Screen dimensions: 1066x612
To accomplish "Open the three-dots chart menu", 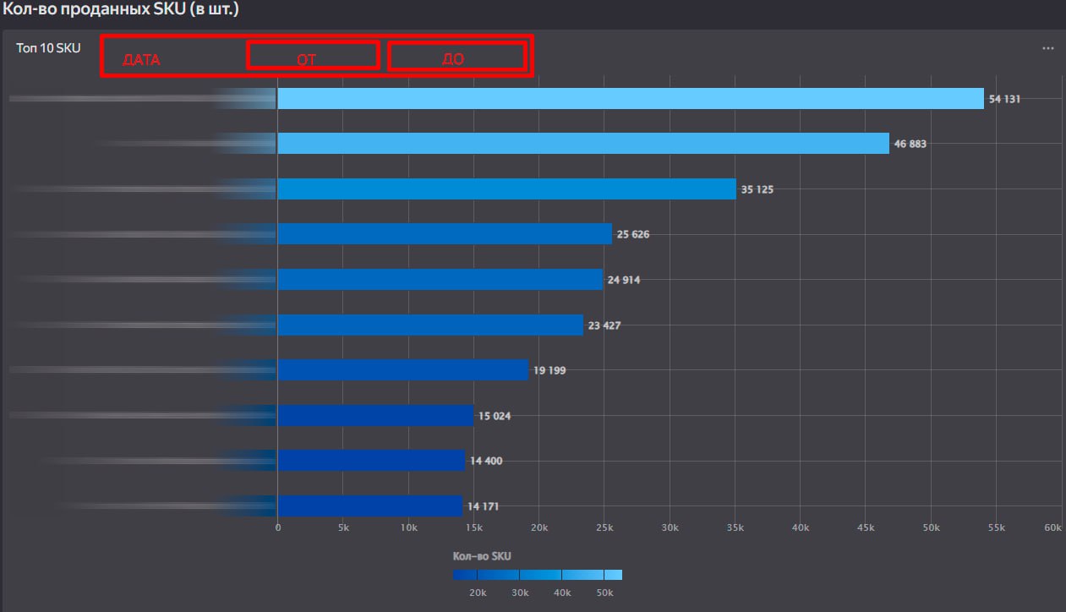I will click(1048, 48).
